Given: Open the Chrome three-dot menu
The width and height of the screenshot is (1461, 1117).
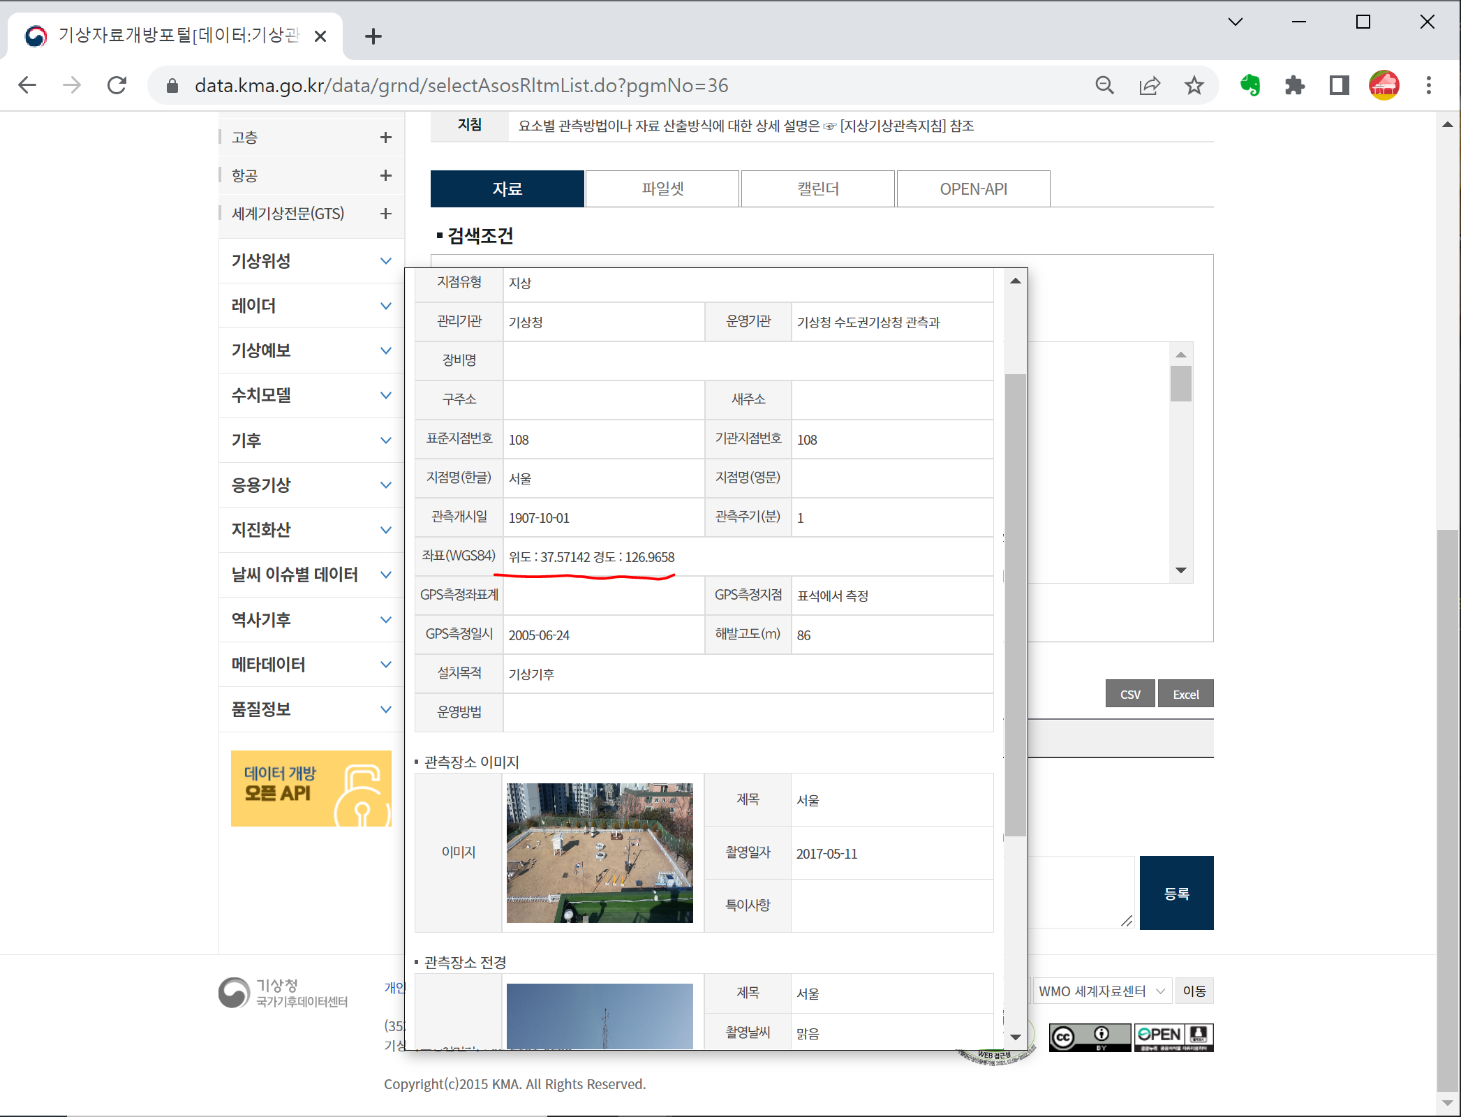Looking at the screenshot, I should pyautogui.click(x=1428, y=85).
